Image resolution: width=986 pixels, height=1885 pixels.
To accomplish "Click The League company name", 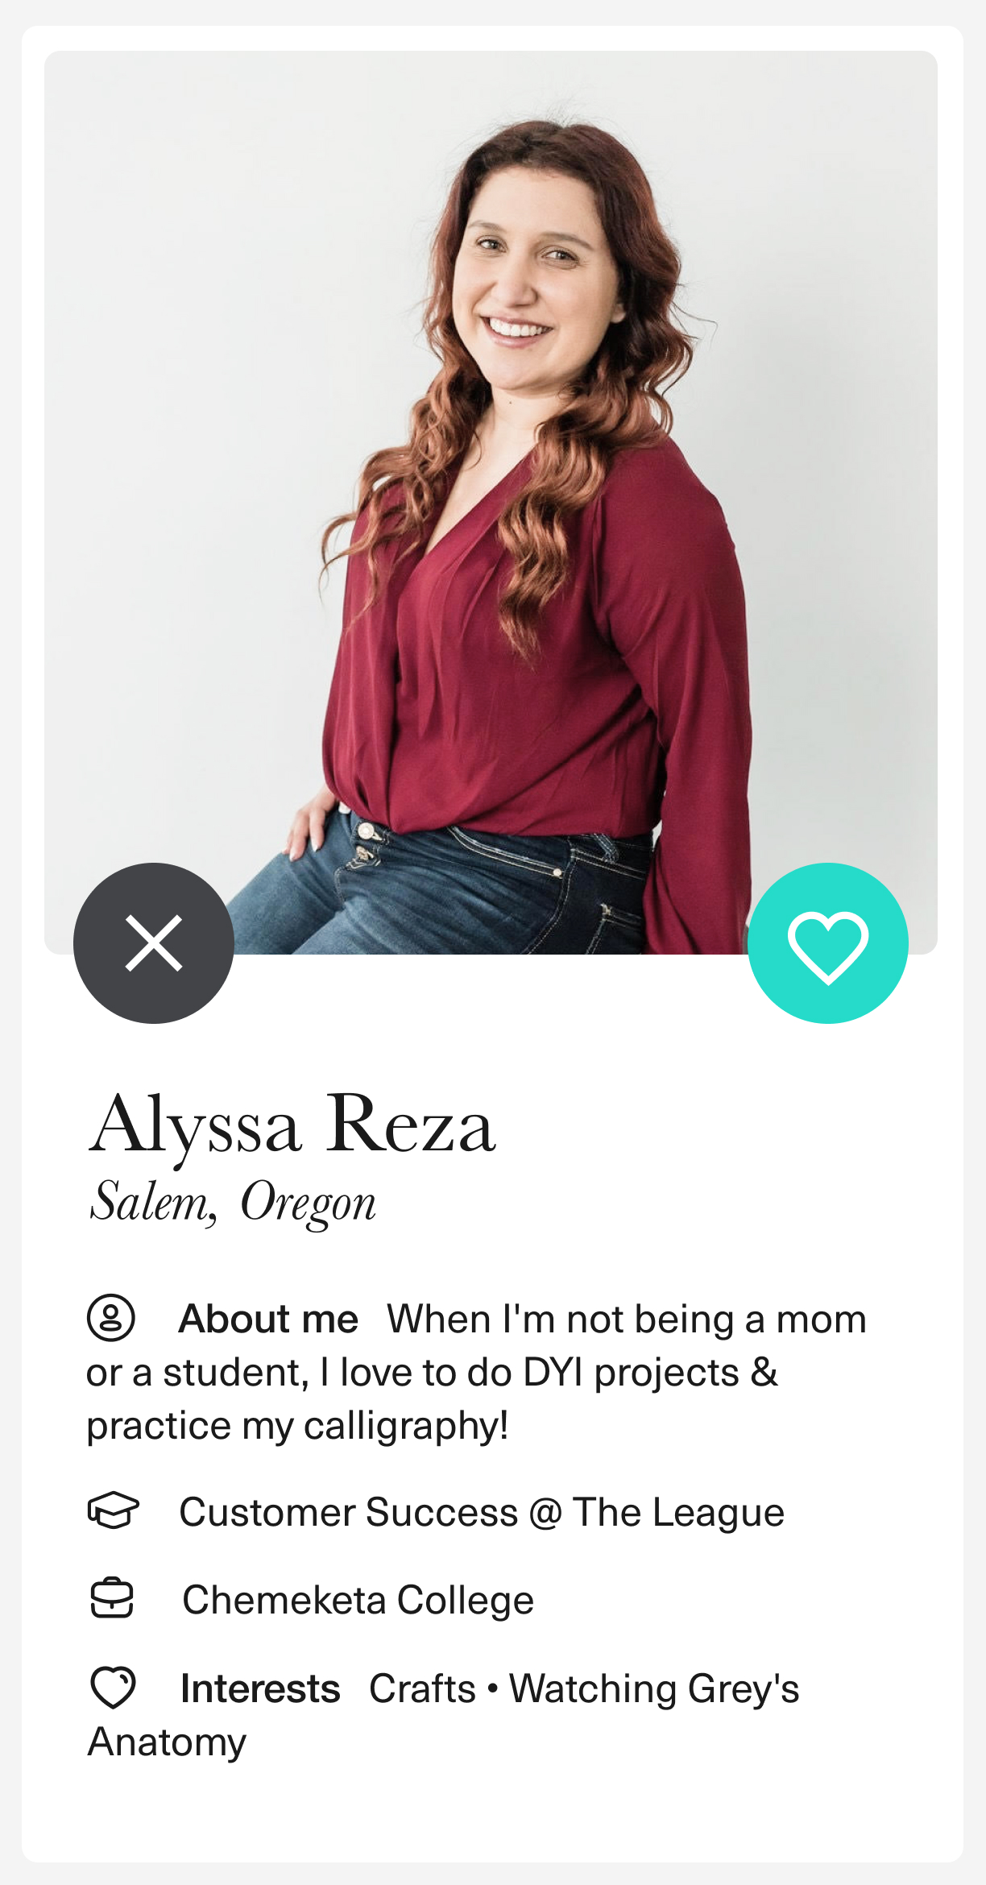I will pos(678,1512).
